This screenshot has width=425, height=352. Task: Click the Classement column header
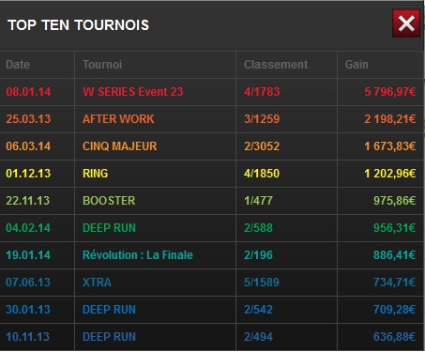tap(276, 65)
